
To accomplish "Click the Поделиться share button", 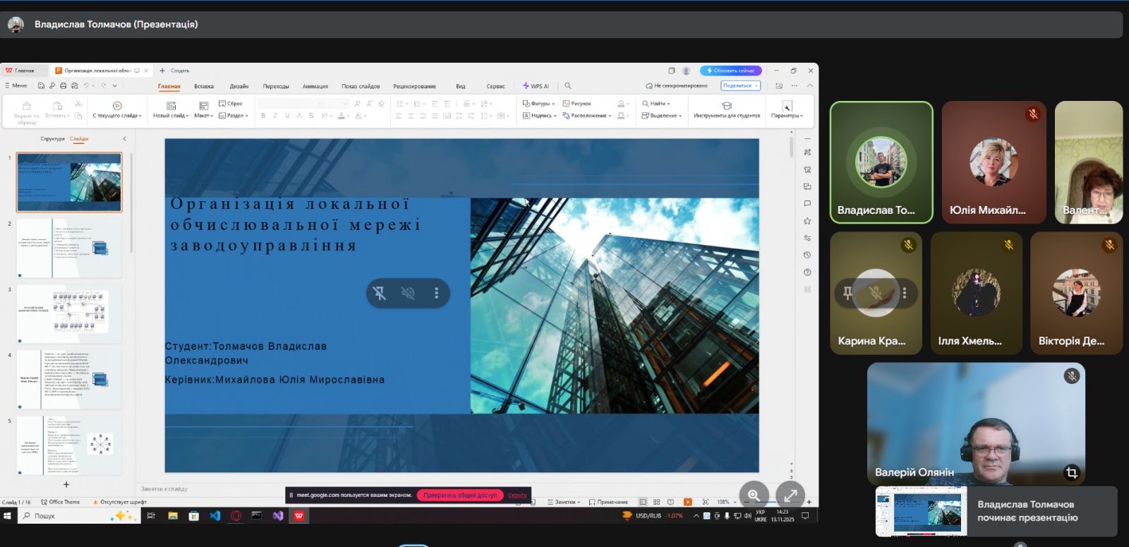I will (739, 85).
